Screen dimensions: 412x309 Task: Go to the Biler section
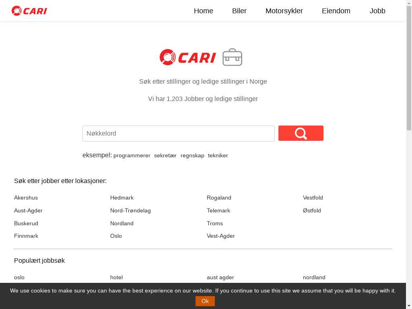click(x=239, y=11)
